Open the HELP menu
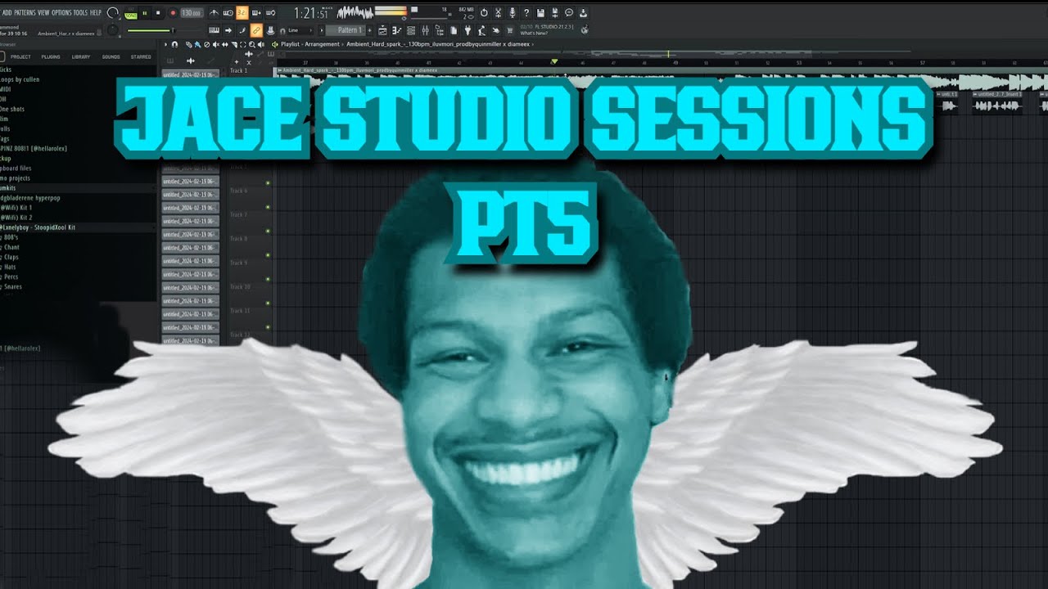 click(95, 13)
